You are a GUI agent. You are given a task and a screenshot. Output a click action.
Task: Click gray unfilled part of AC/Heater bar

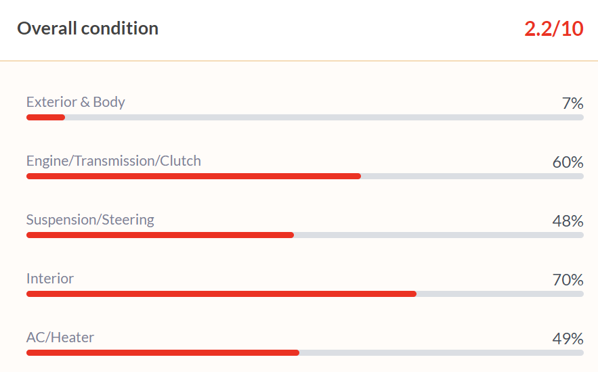tap(442, 353)
